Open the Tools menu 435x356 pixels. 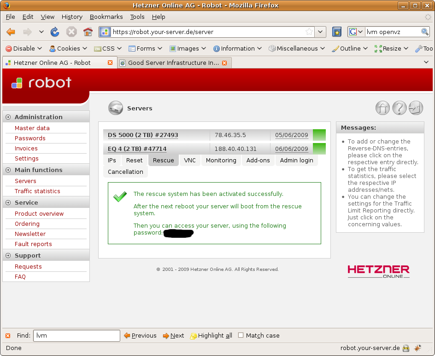point(137,17)
